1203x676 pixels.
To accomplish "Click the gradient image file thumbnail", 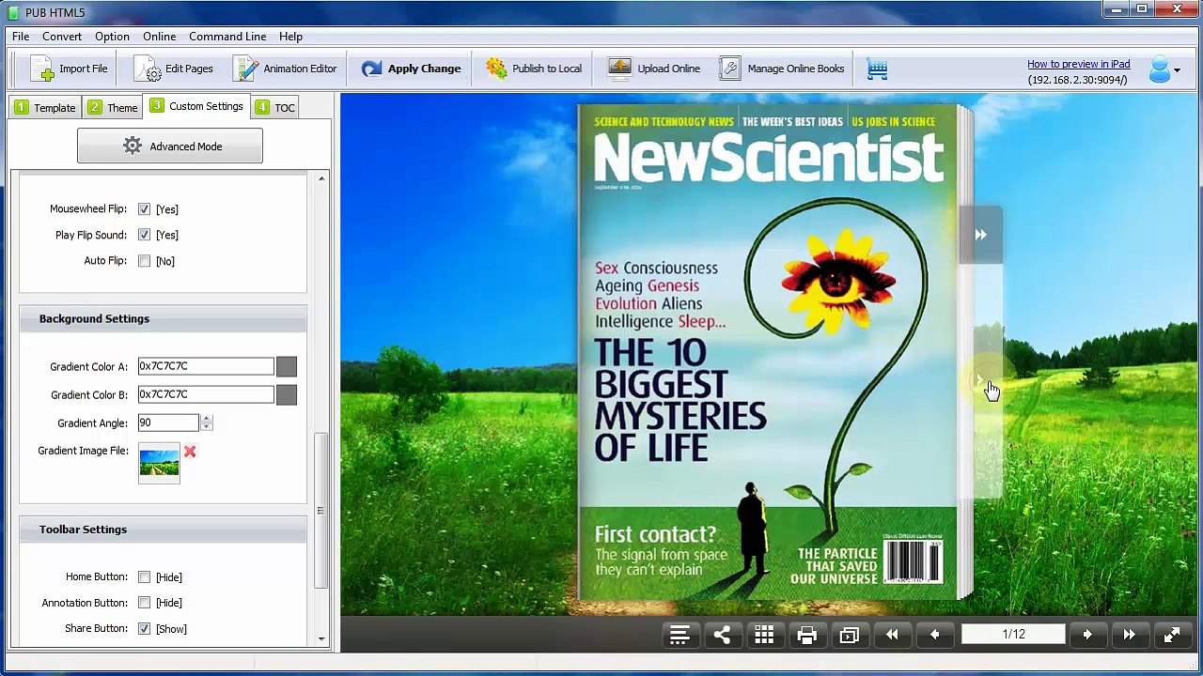I will (159, 463).
